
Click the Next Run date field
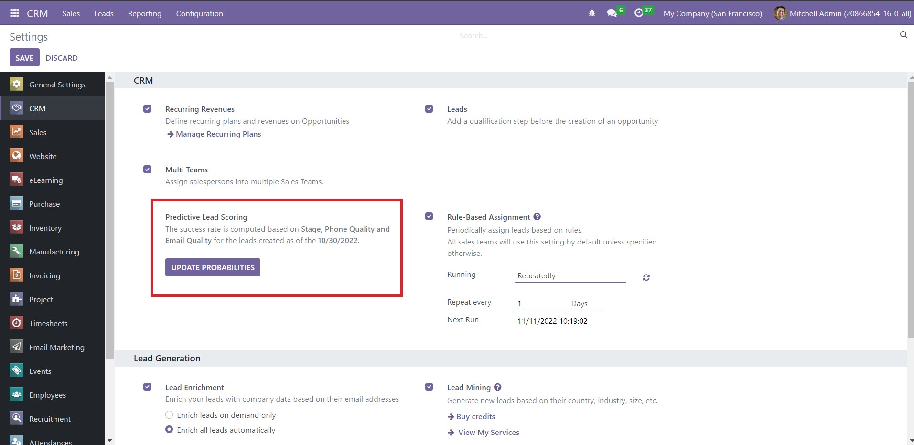pyautogui.click(x=570, y=321)
